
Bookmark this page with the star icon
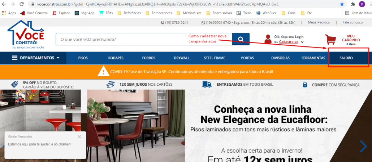[342, 4]
